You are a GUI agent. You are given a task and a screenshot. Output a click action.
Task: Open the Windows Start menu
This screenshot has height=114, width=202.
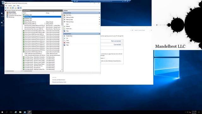click(x=2, y=112)
